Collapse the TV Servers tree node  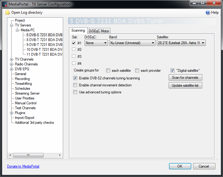coord(11,25)
